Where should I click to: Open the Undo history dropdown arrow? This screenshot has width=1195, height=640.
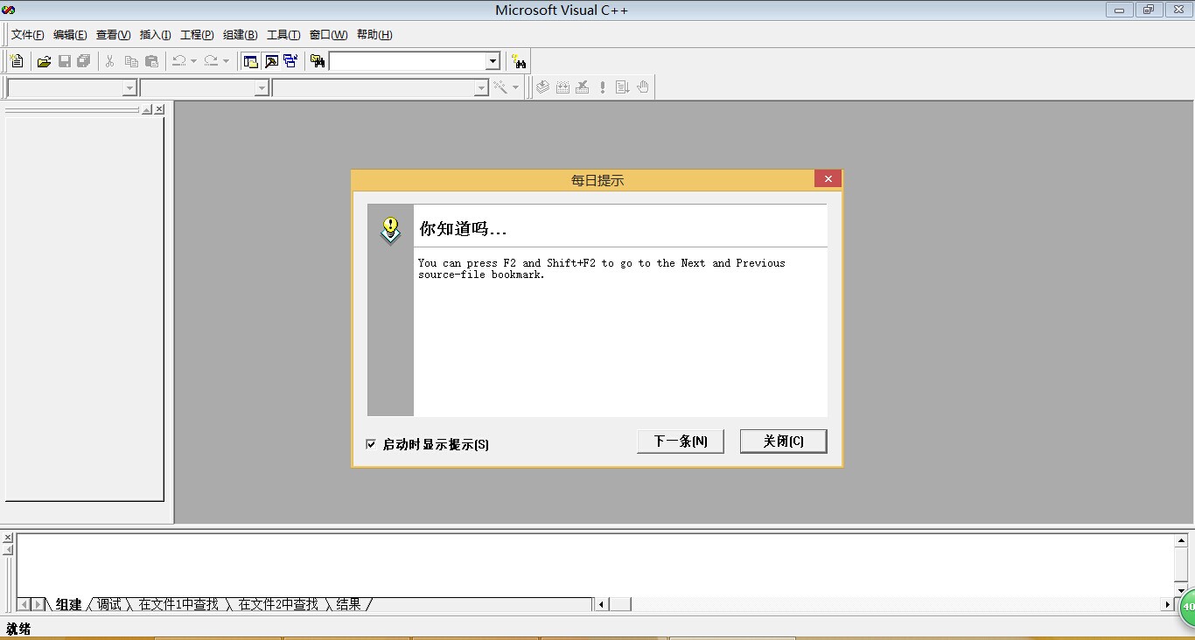pos(193,61)
